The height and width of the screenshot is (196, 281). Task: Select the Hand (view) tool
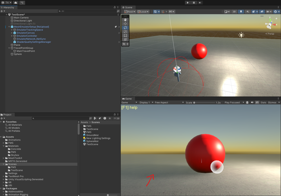(125, 20)
